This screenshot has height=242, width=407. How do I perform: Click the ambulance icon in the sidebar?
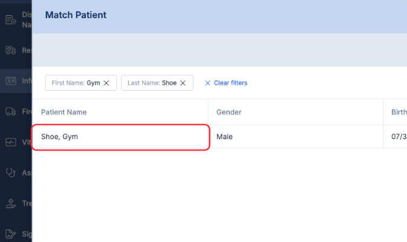tap(11, 50)
